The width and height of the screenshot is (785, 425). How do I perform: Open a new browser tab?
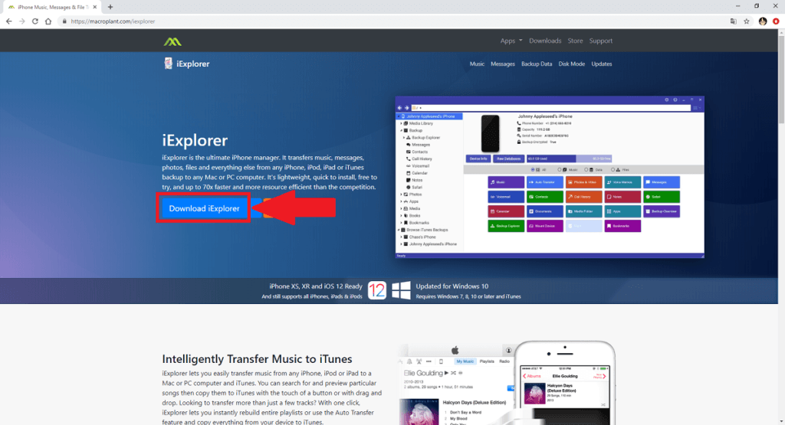click(110, 7)
